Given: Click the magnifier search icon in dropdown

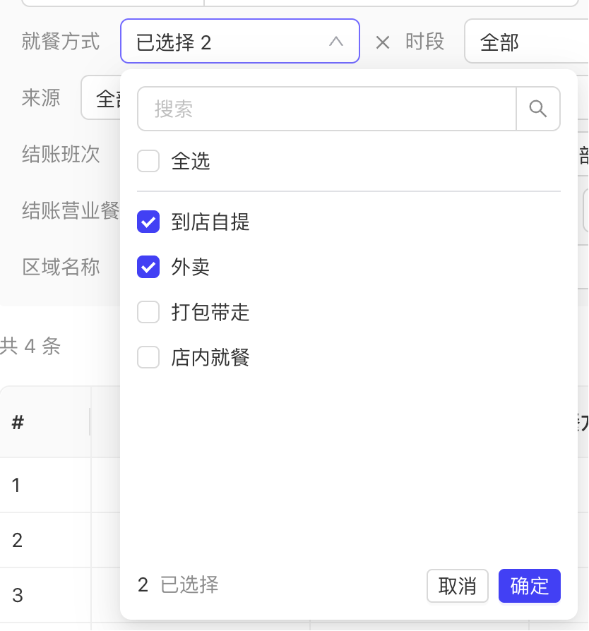Looking at the screenshot, I should (x=538, y=109).
